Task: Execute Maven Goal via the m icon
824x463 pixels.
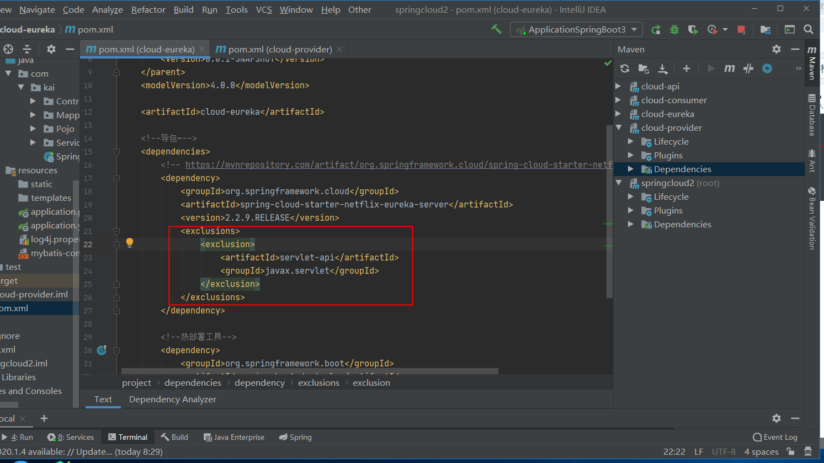Action: (x=730, y=68)
